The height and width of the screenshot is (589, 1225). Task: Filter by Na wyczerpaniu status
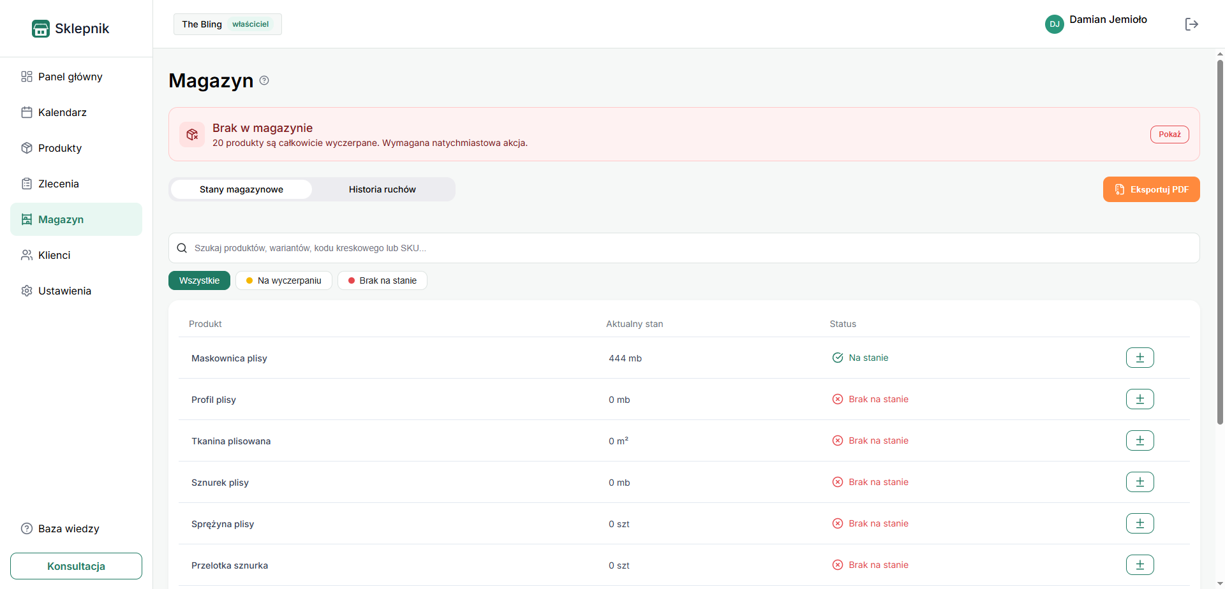(x=284, y=280)
